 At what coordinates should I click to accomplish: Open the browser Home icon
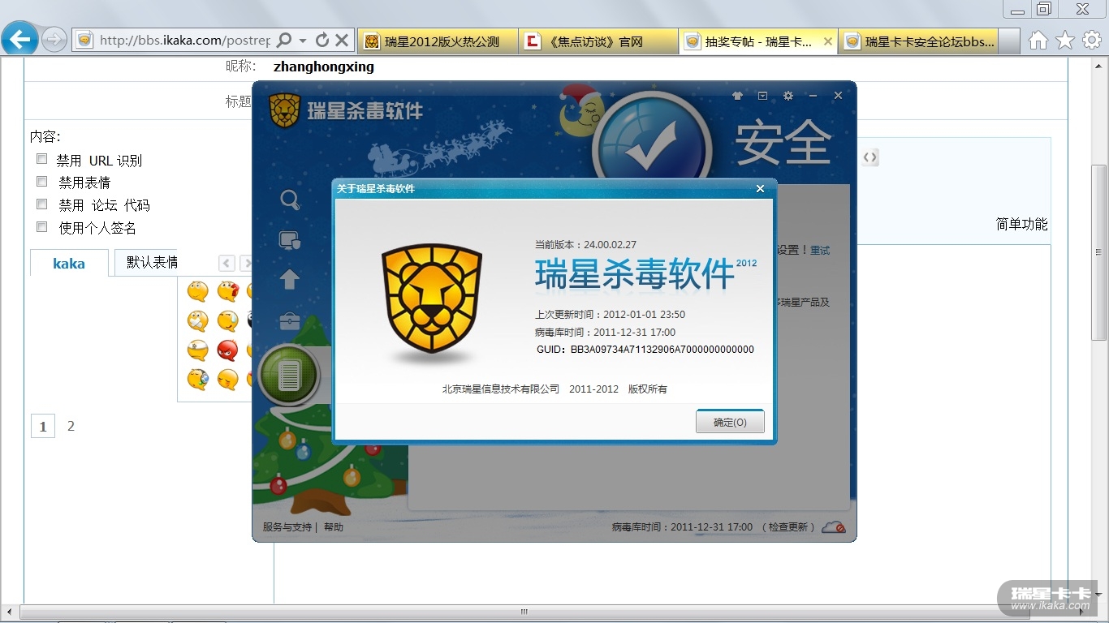(1038, 40)
